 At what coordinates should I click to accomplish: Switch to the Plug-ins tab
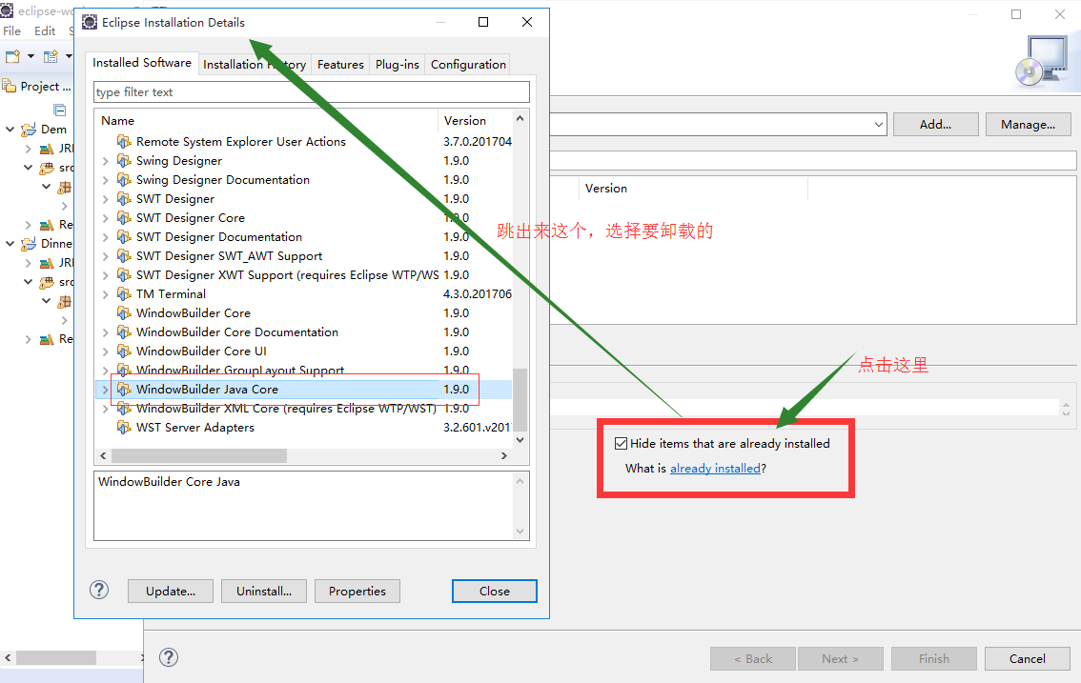(x=398, y=64)
